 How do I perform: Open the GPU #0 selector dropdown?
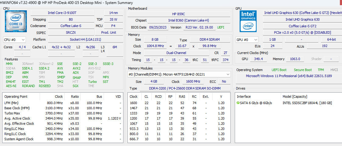(247, 40)
